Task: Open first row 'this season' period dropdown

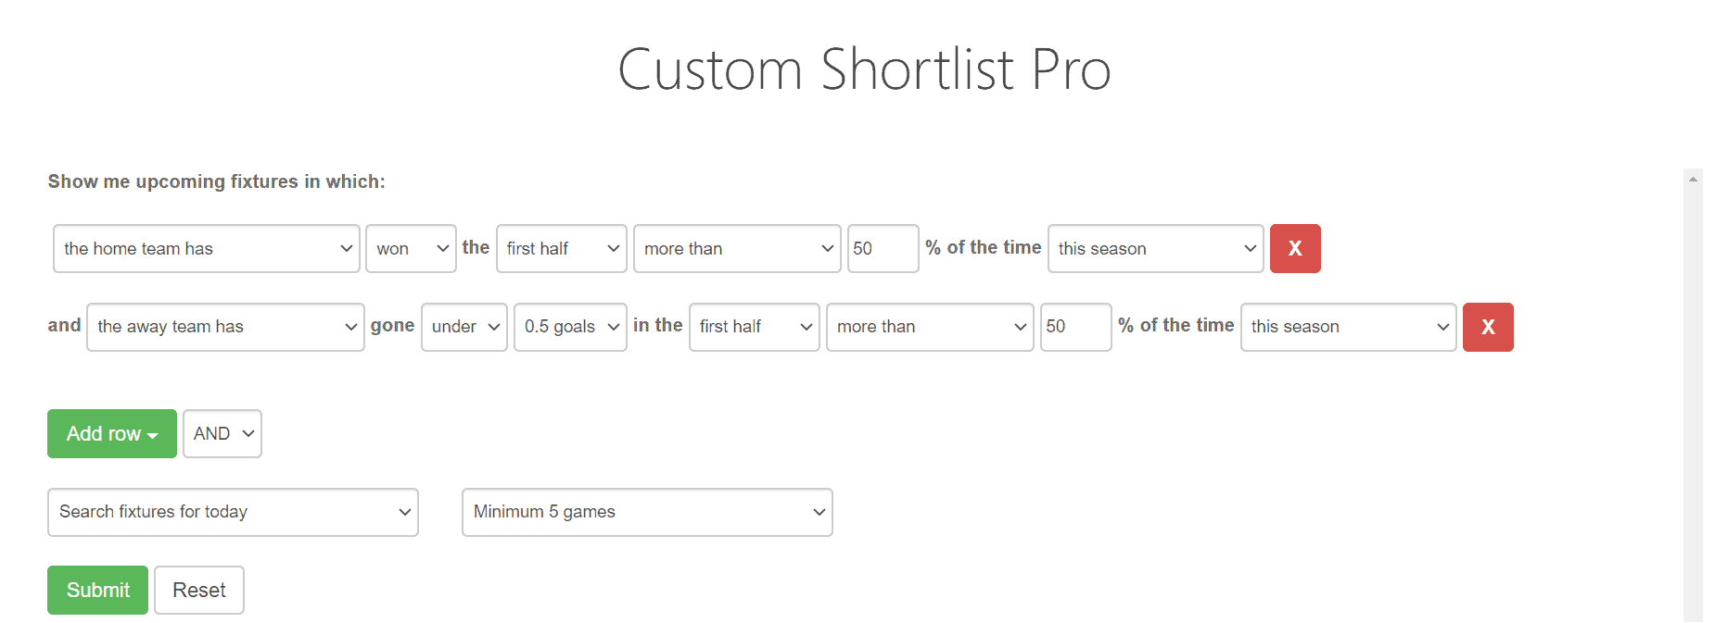Action: (x=1155, y=248)
